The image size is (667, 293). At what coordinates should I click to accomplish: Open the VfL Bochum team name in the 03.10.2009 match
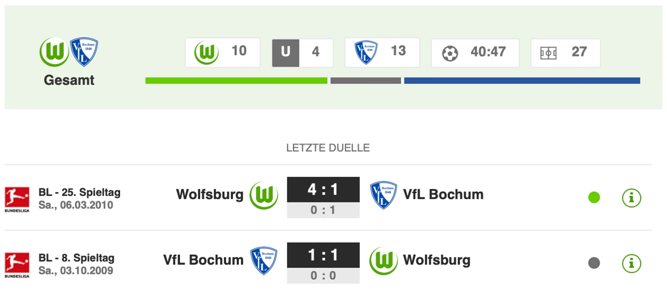click(x=203, y=260)
